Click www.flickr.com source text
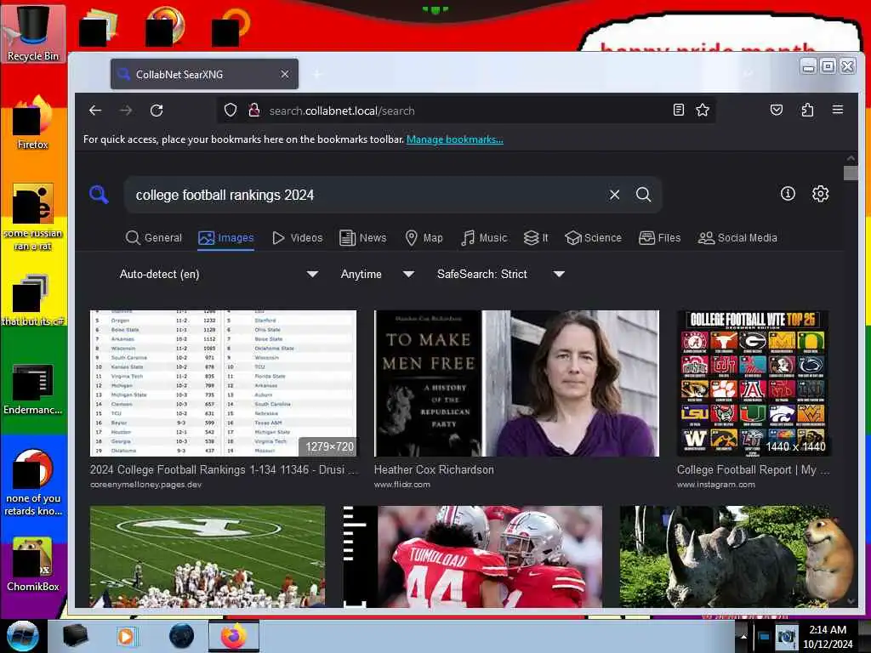This screenshot has height=653, width=871. [x=402, y=485]
